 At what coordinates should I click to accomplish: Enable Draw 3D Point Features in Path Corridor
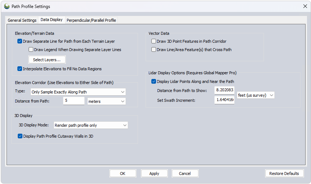(154, 41)
